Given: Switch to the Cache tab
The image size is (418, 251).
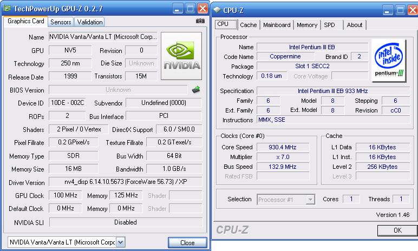Looking at the screenshot, I should (249, 25).
